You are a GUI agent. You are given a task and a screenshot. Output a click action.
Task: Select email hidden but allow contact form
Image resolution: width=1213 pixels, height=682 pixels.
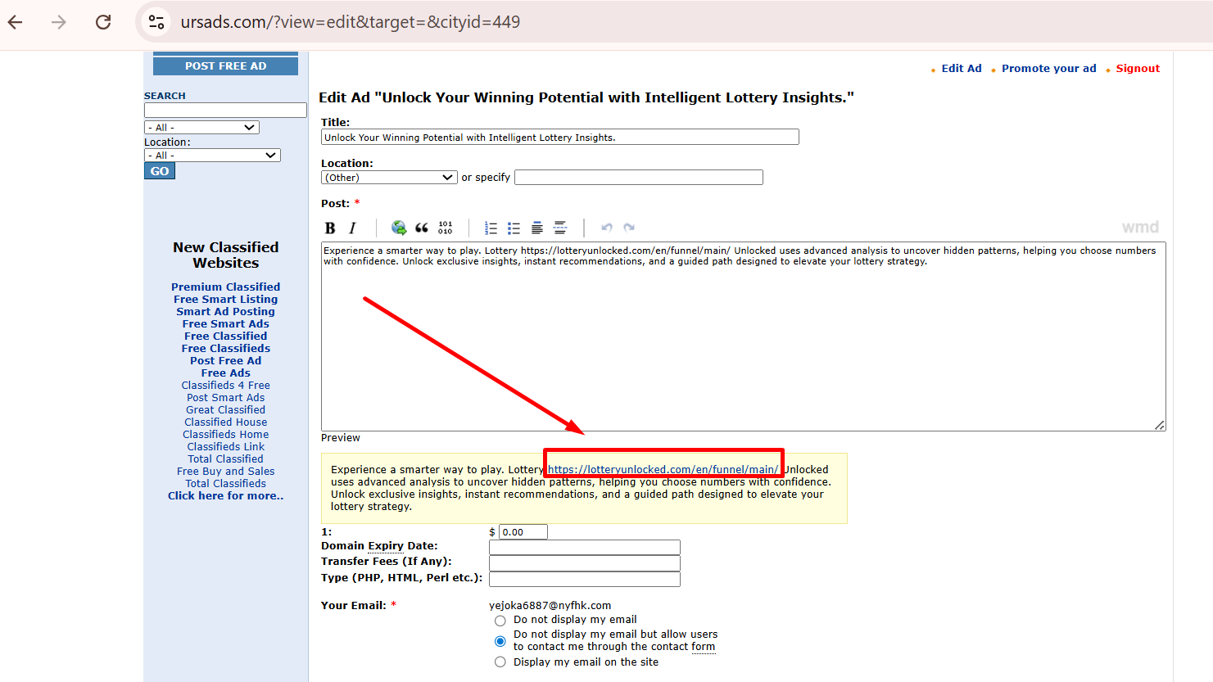coord(500,641)
